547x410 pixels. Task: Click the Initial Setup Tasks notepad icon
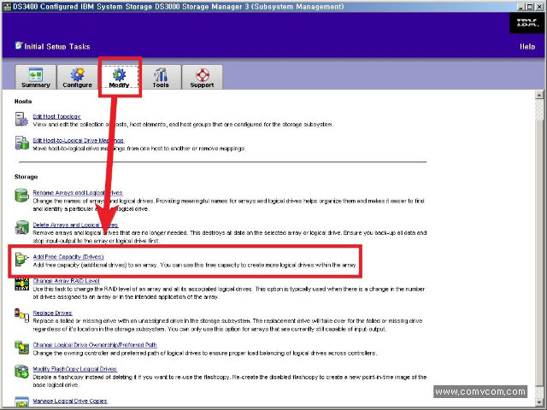19,45
